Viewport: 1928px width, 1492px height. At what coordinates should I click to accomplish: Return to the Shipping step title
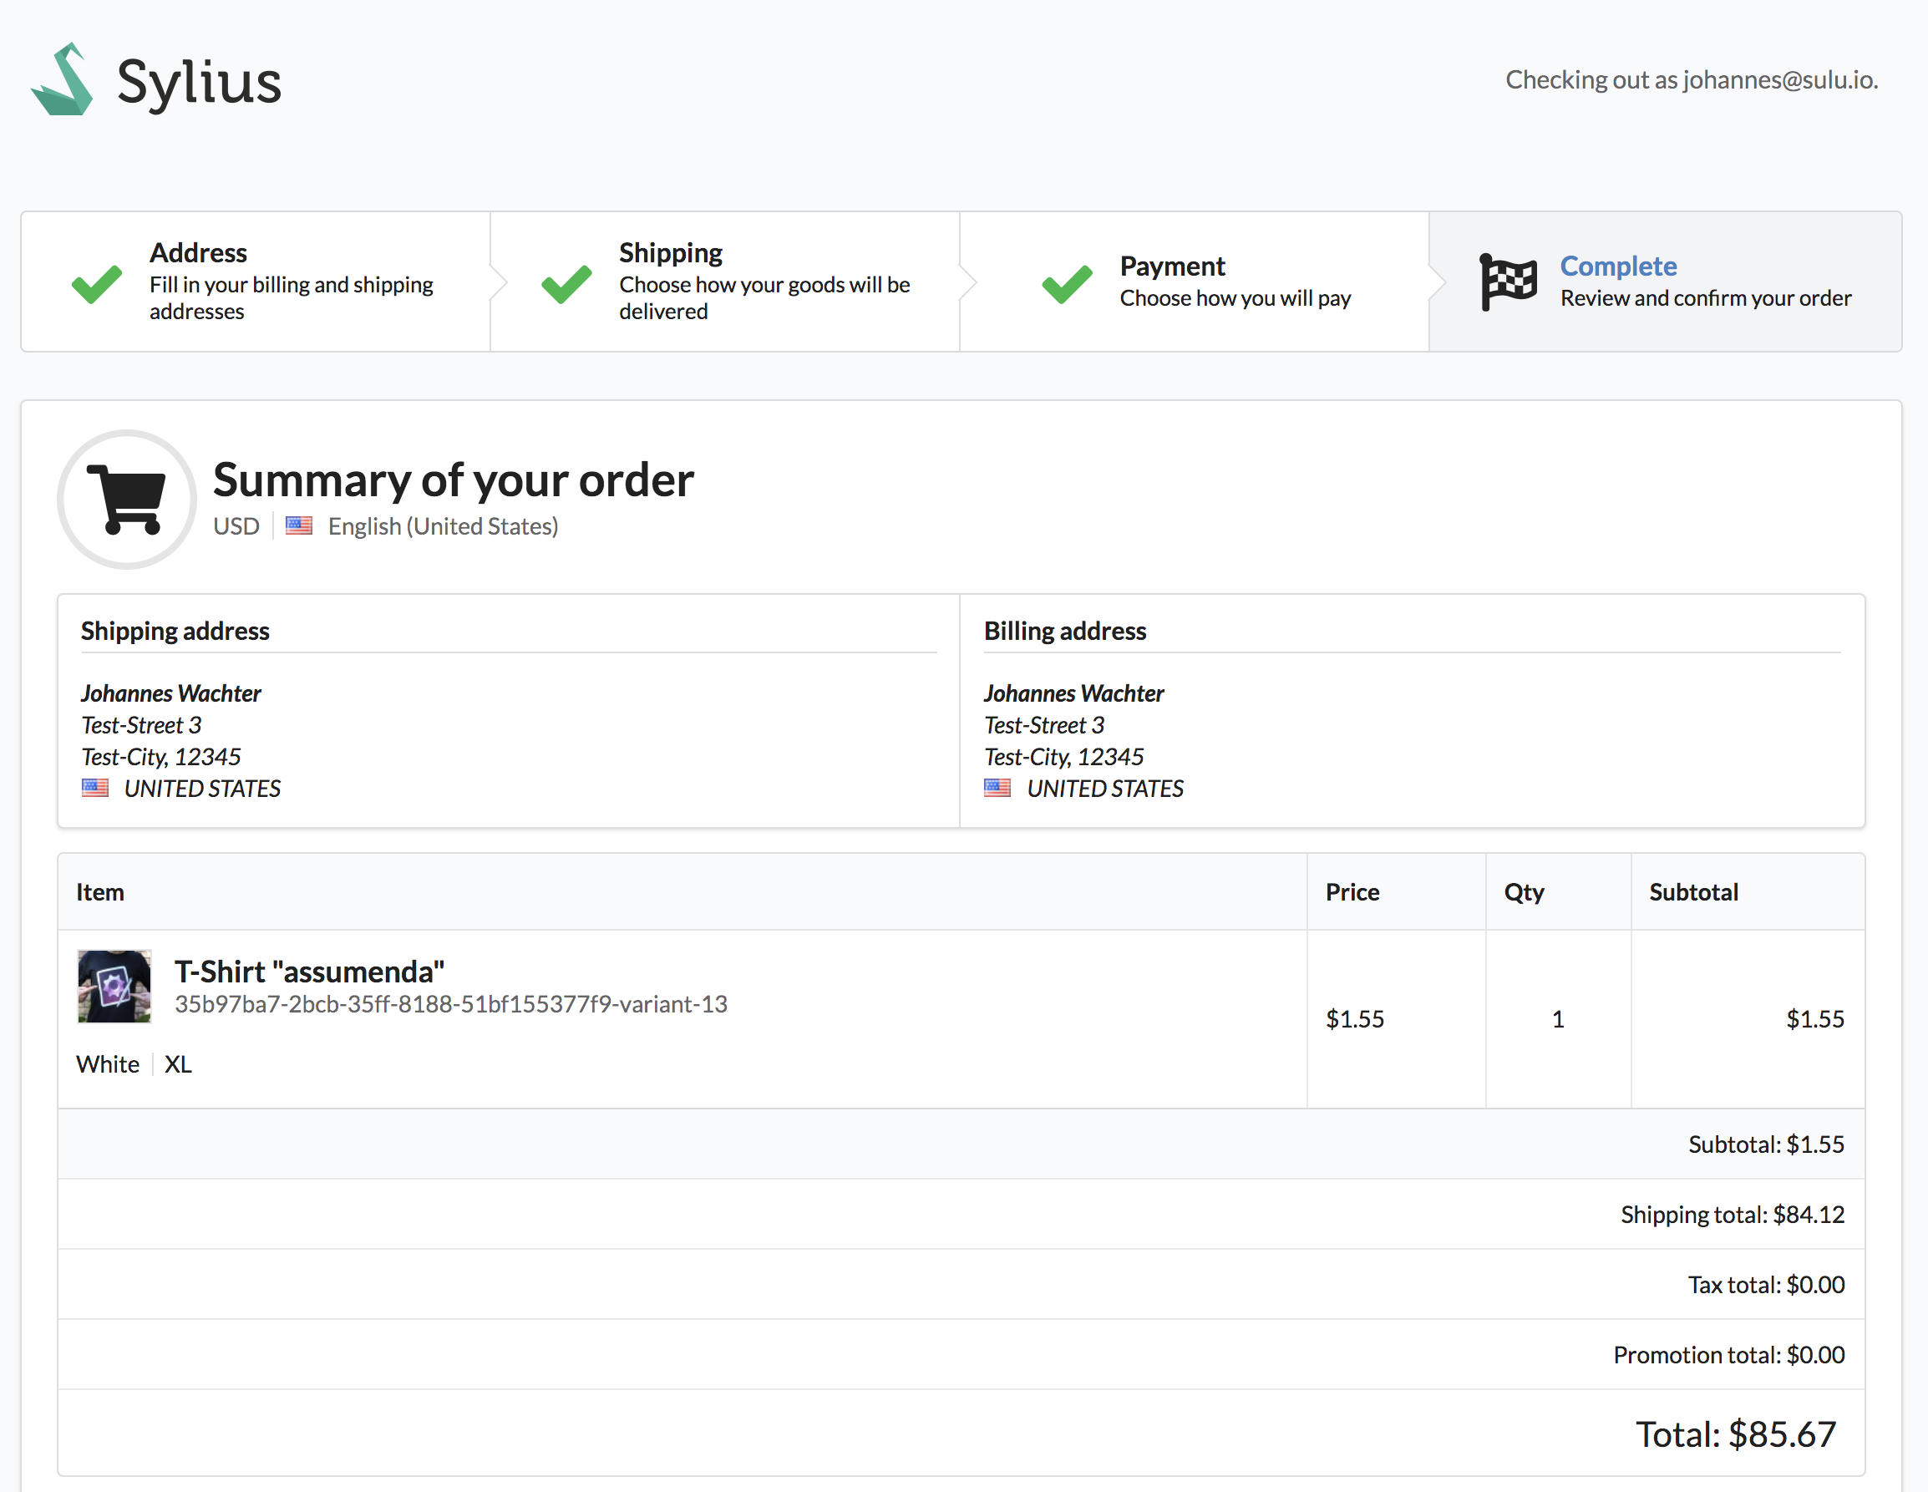click(x=671, y=252)
